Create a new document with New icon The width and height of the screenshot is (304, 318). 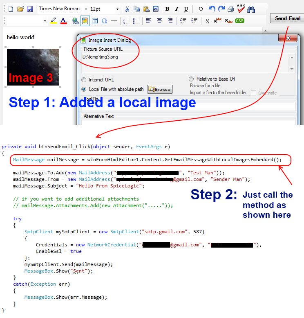click(11, 9)
